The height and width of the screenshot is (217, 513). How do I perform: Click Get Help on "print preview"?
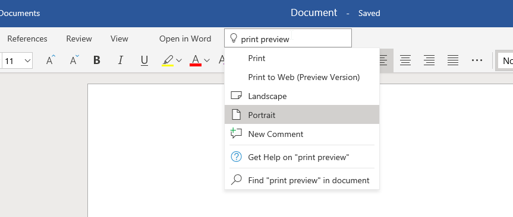pyautogui.click(x=302, y=157)
